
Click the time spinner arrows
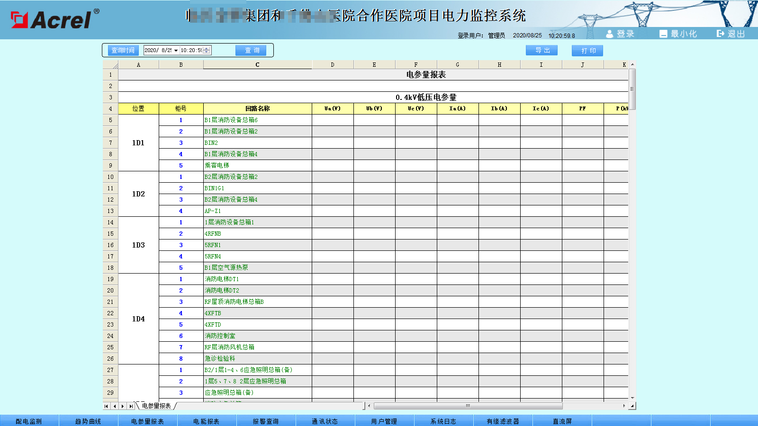207,50
